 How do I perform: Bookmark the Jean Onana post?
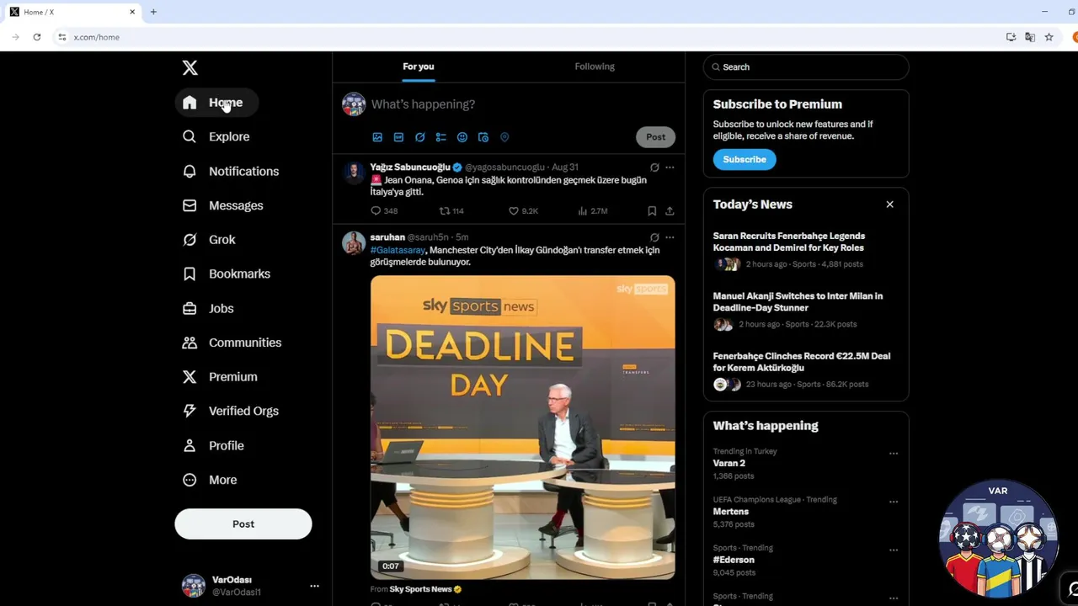(x=652, y=211)
